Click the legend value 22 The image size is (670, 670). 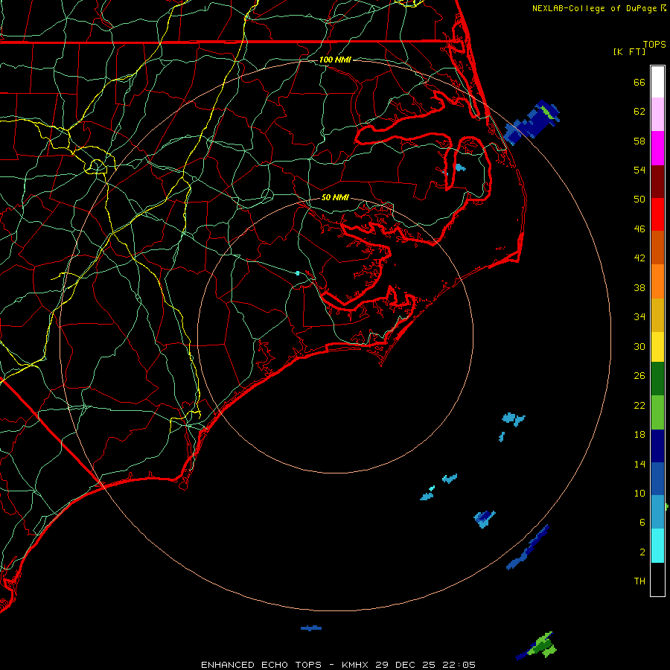coord(639,405)
